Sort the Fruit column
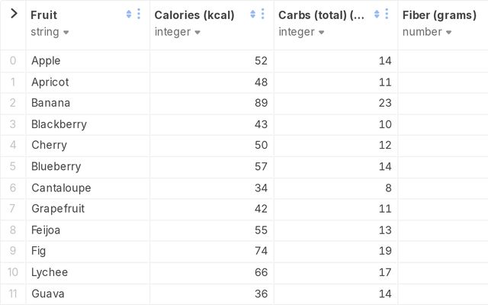 (x=129, y=14)
